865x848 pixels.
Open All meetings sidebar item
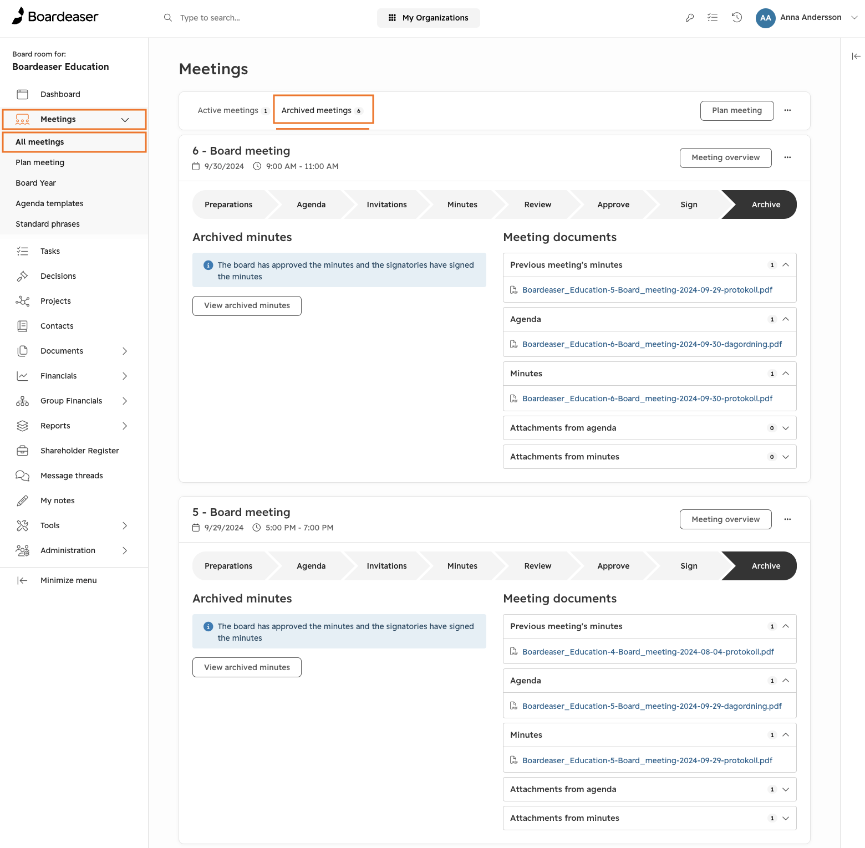pos(74,142)
